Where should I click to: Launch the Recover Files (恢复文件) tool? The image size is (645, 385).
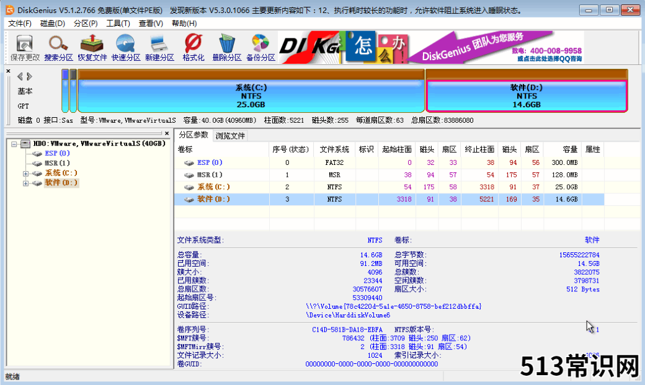point(92,48)
